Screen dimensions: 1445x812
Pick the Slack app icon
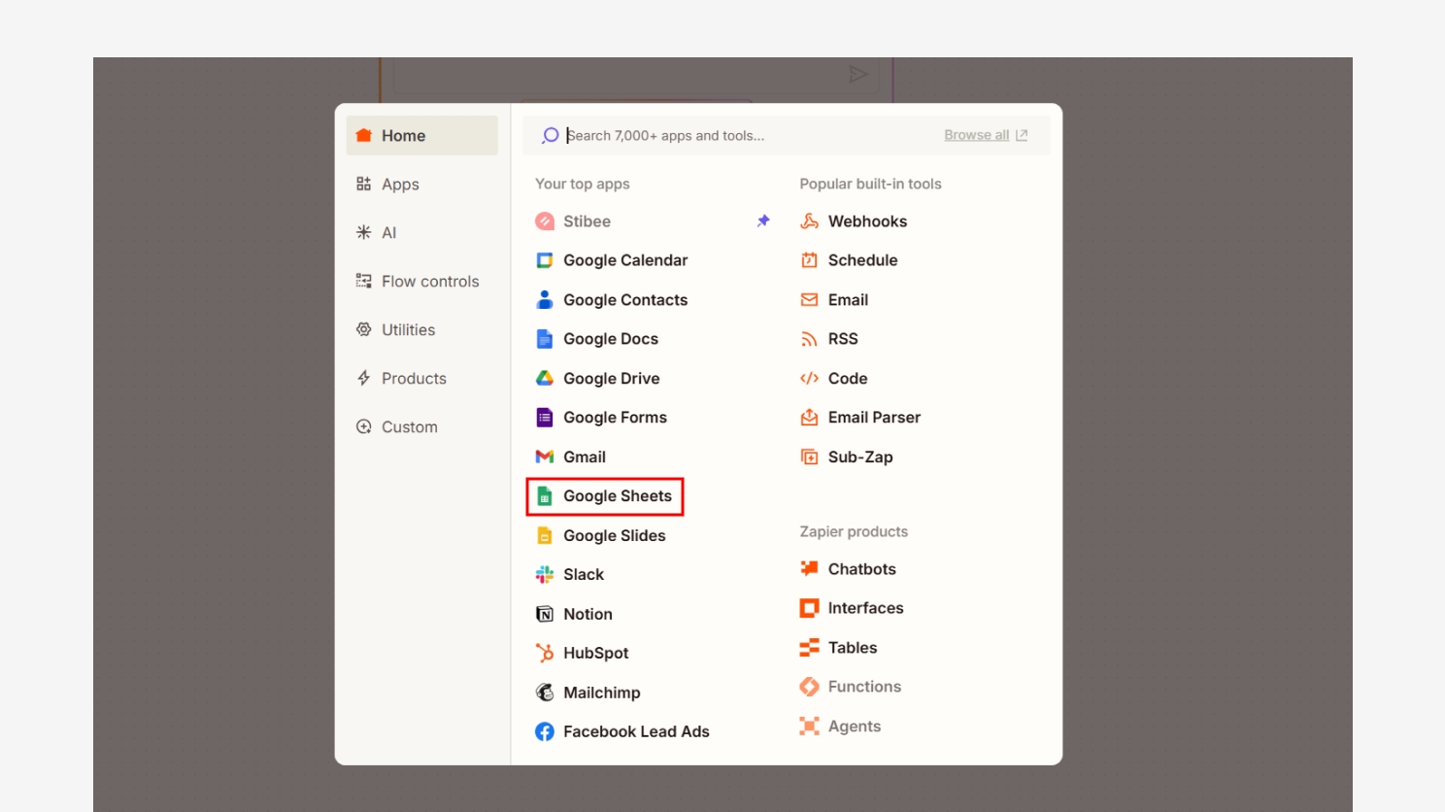click(545, 575)
